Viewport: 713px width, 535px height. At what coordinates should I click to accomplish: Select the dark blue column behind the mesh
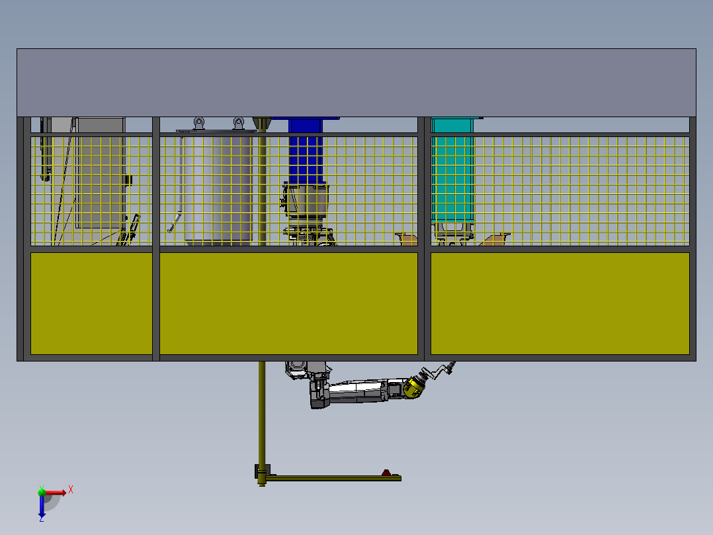(306, 151)
